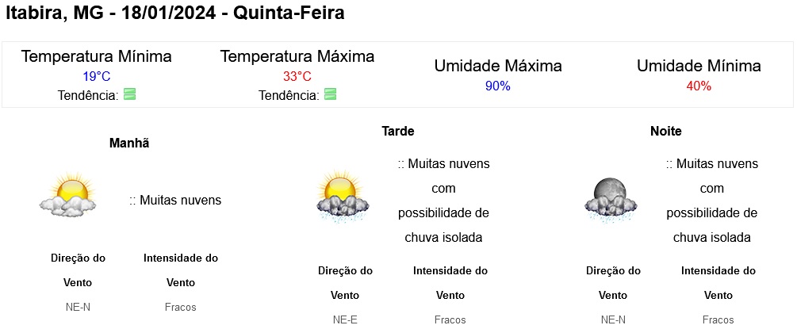Image resolution: width=797 pixels, height=329 pixels.
Task: Click the 90% maximum humidity value
Action: point(497,86)
